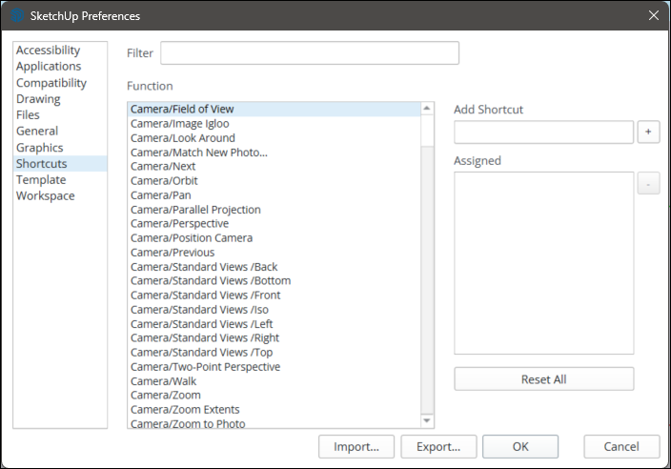Screen dimensions: 671x469
Task: Select Camera/Image Igloo function
Action: [274, 124]
